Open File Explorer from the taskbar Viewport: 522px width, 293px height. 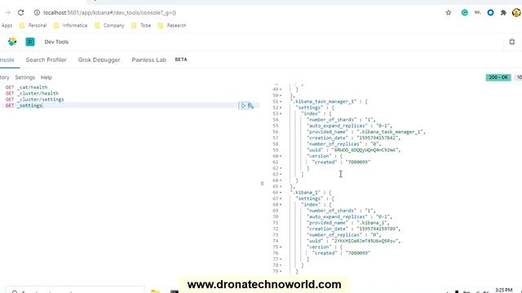[x=155, y=291]
